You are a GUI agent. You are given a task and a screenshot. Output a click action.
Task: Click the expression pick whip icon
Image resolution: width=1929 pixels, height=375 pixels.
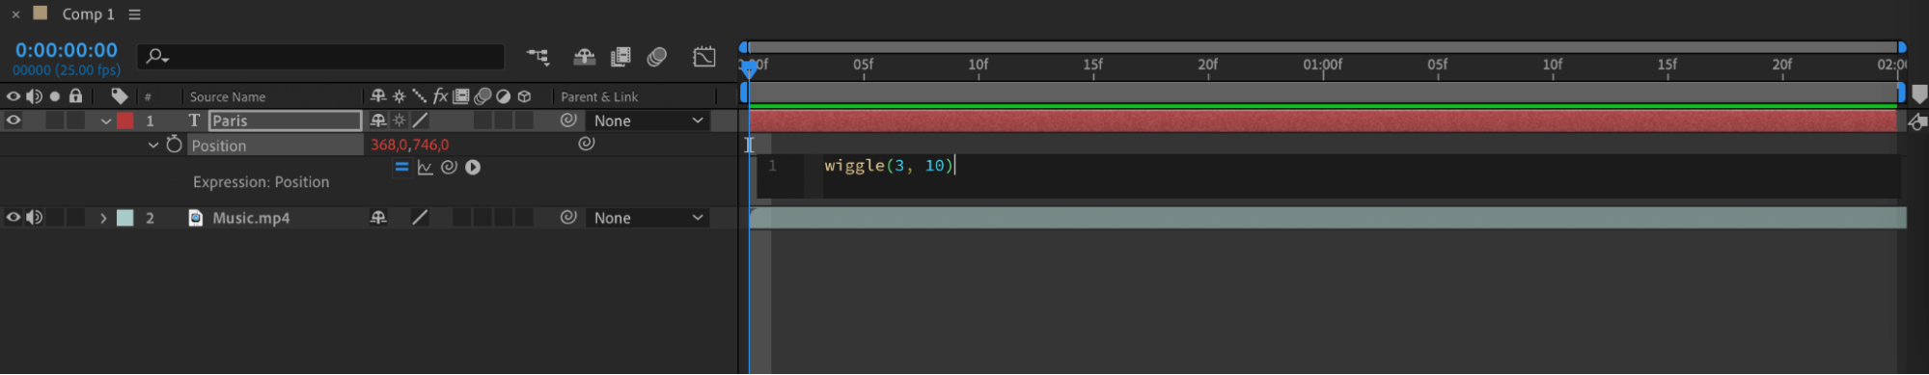point(449,168)
